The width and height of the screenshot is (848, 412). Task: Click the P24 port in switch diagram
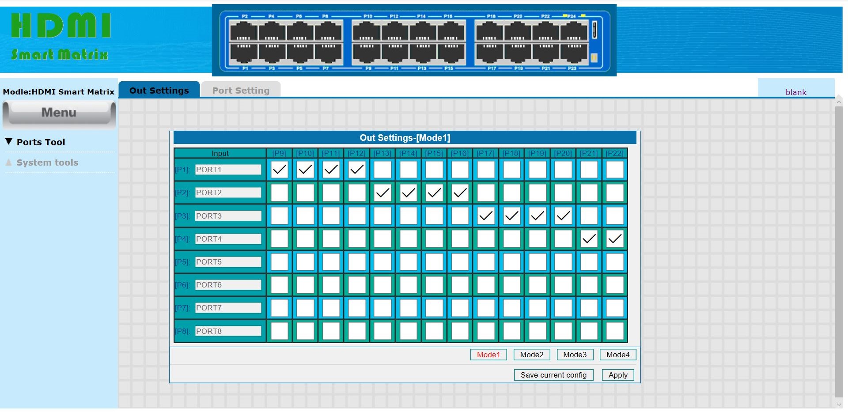574,31
